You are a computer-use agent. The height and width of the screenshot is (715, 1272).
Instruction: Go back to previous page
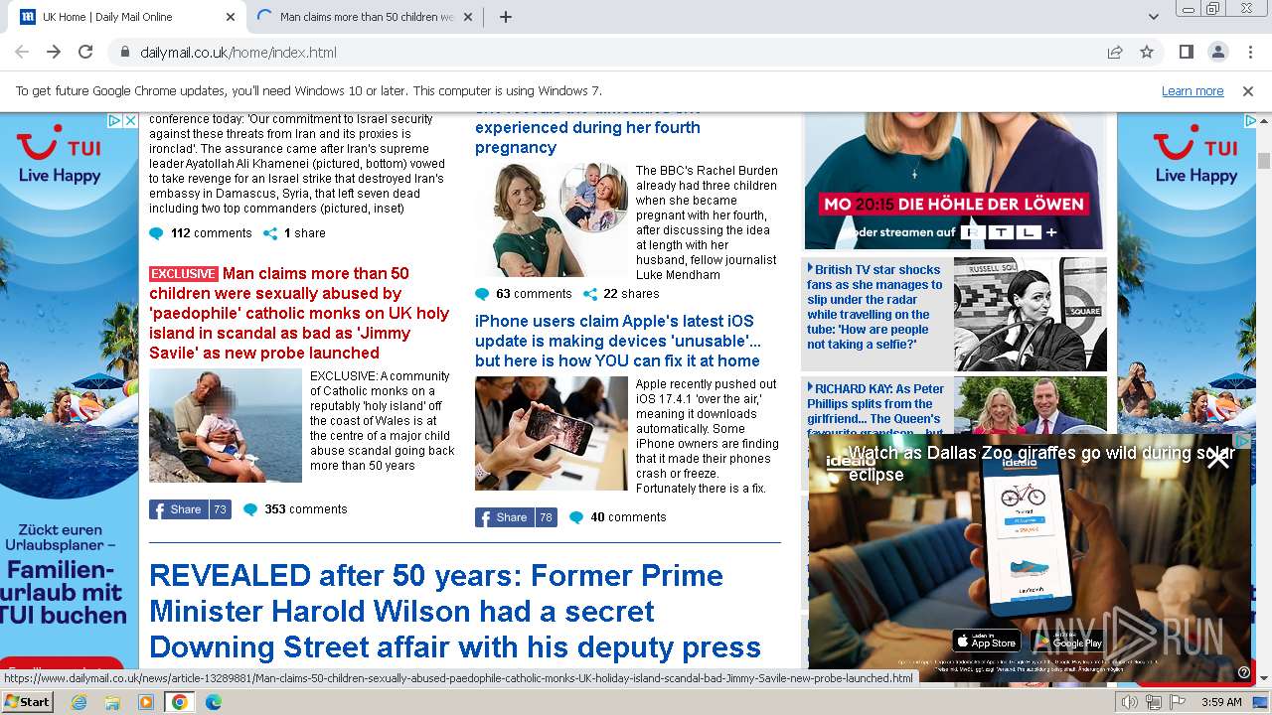click(x=22, y=52)
